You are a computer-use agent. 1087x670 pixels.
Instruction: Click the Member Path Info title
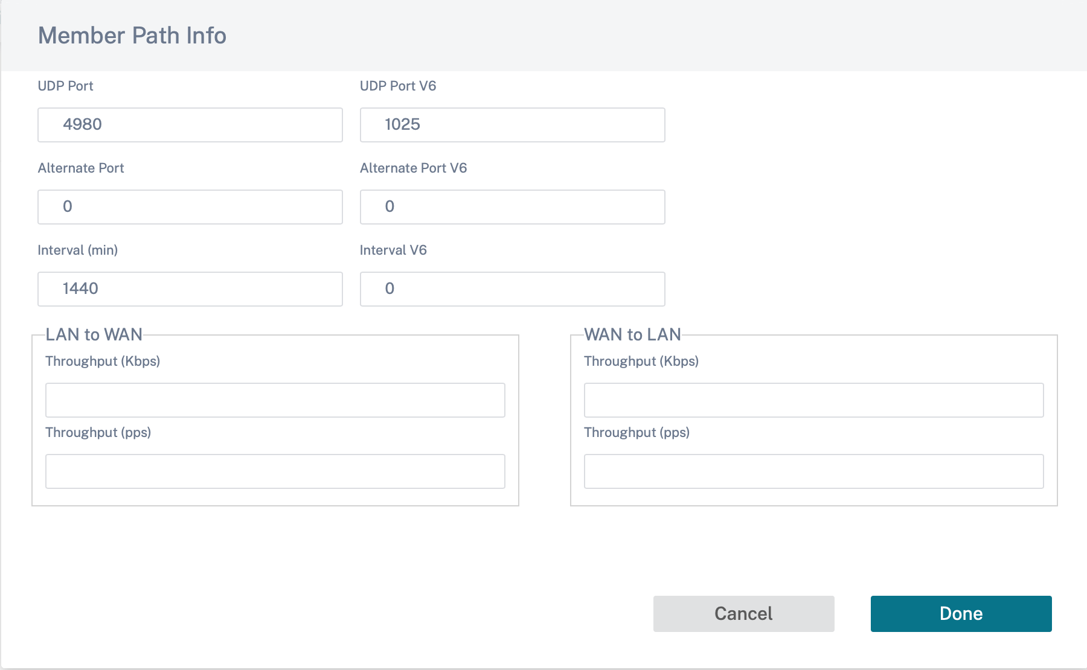coord(132,36)
